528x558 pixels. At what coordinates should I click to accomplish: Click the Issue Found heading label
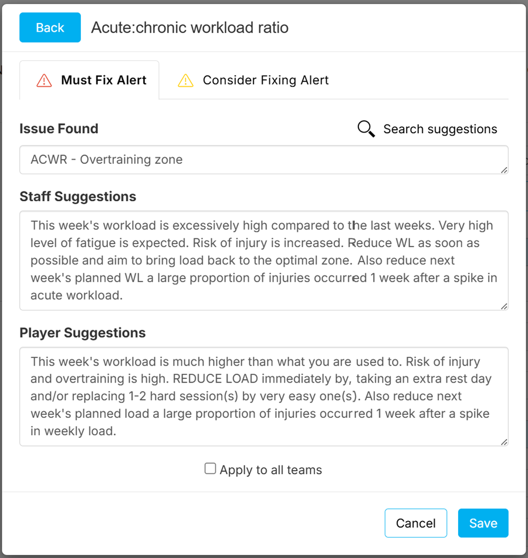point(59,128)
